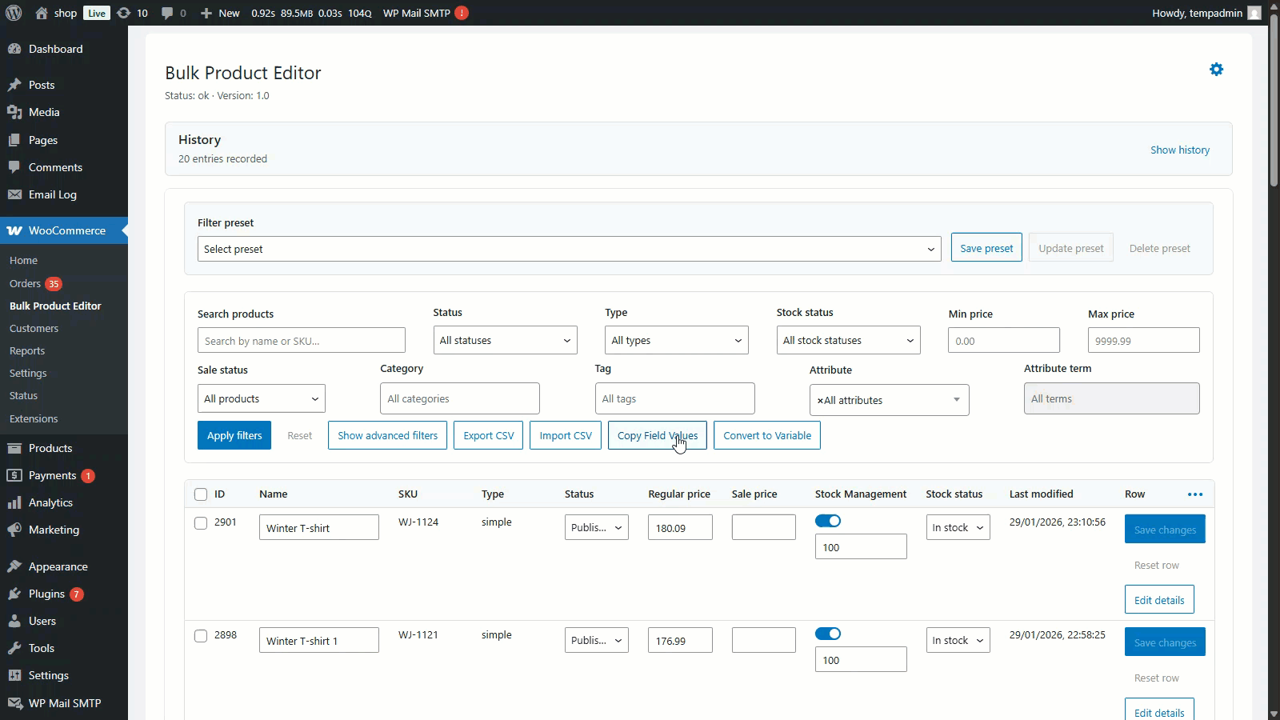Image resolution: width=1280 pixels, height=720 pixels.
Task: Open the column options three-dots icon
Action: (x=1195, y=494)
